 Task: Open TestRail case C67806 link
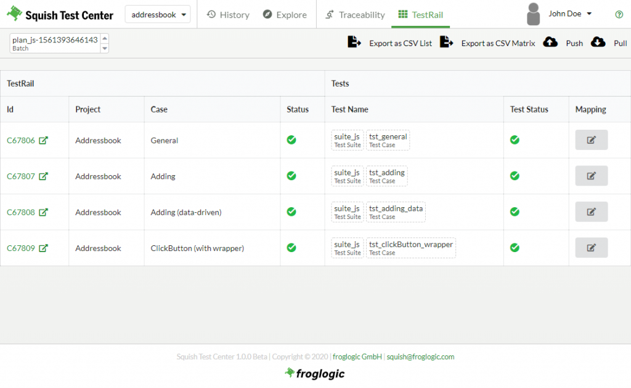click(x=21, y=140)
